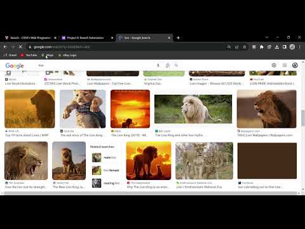Open the white lion BBC Earth thumbnail
Screen dimensions: 305x229
193,109
